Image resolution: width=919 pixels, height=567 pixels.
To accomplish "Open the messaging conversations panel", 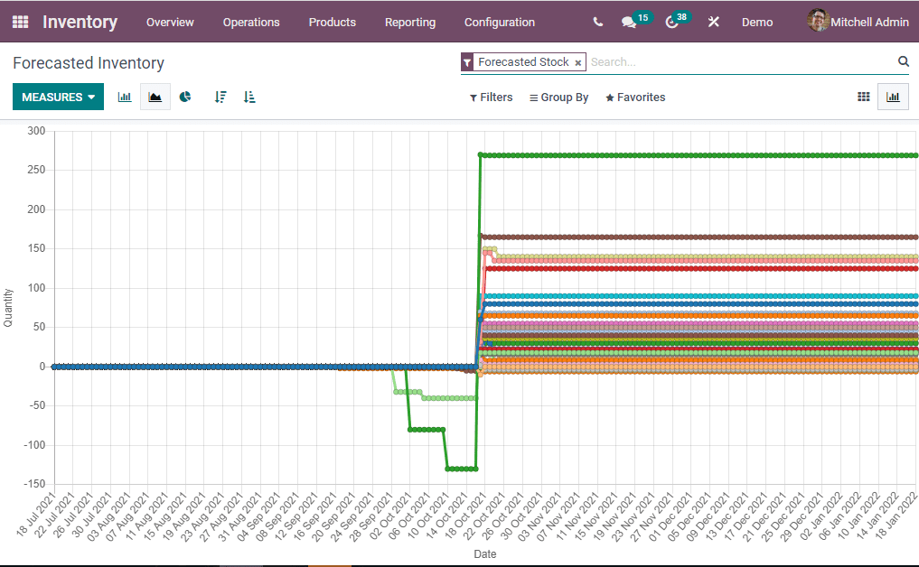I will tap(630, 22).
